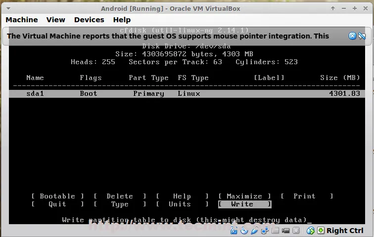
Task: Click the Size (MB) column header
Action: pyautogui.click(x=340, y=78)
